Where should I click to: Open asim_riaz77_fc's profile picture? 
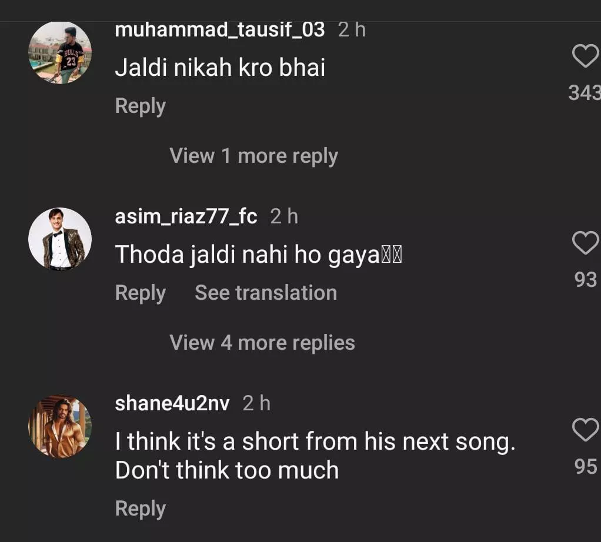[x=60, y=239]
